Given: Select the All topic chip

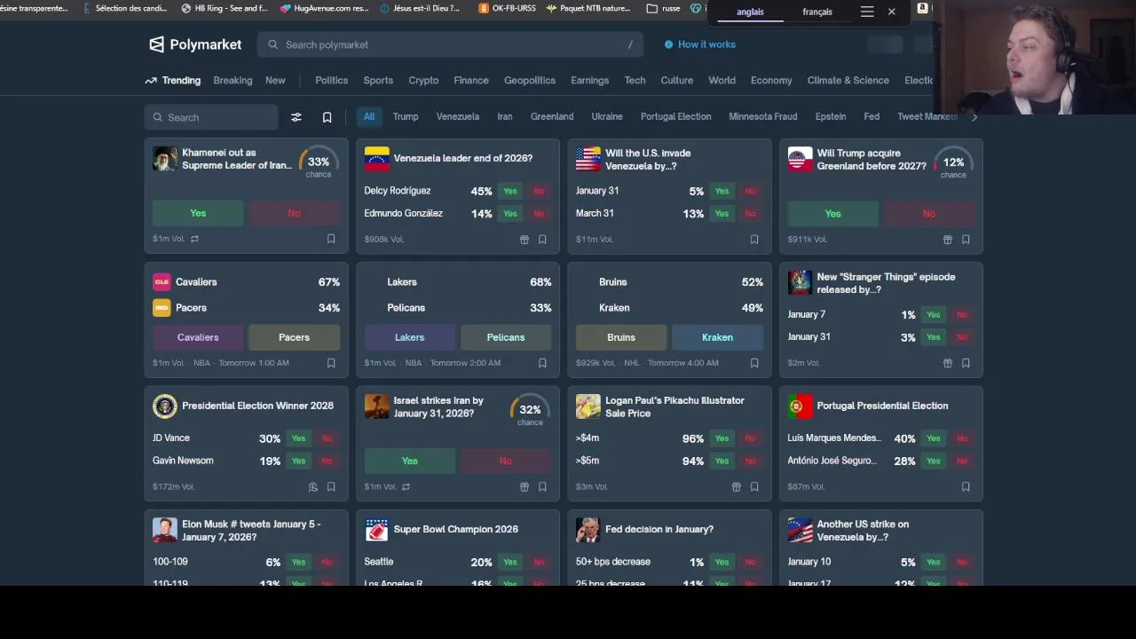Looking at the screenshot, I should tap(369, 116).
